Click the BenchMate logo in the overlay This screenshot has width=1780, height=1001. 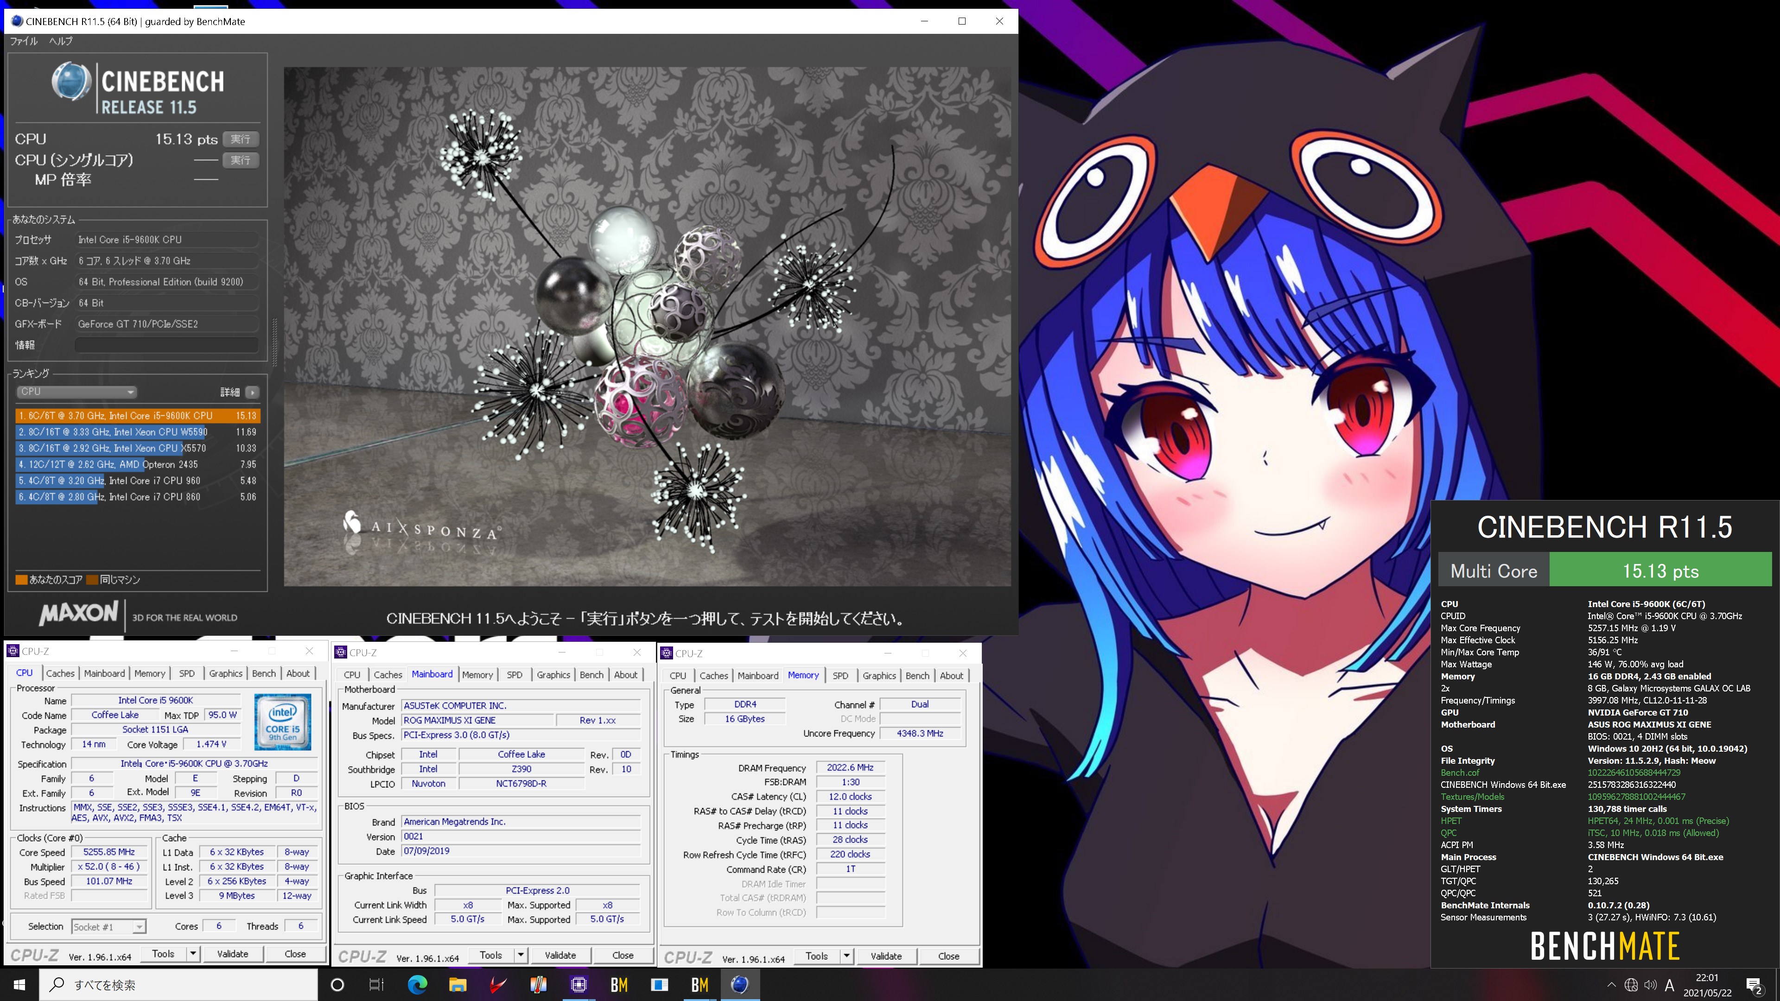pyautogui.click(x=1604, y=946)
